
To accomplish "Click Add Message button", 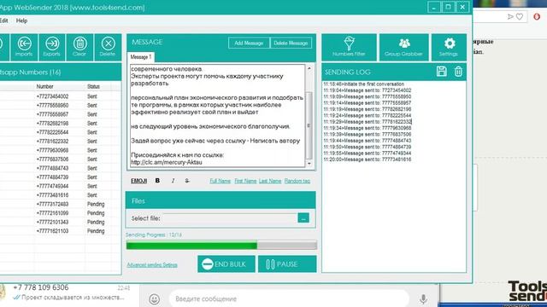I will pyautogui.click(x=249, y=43).
